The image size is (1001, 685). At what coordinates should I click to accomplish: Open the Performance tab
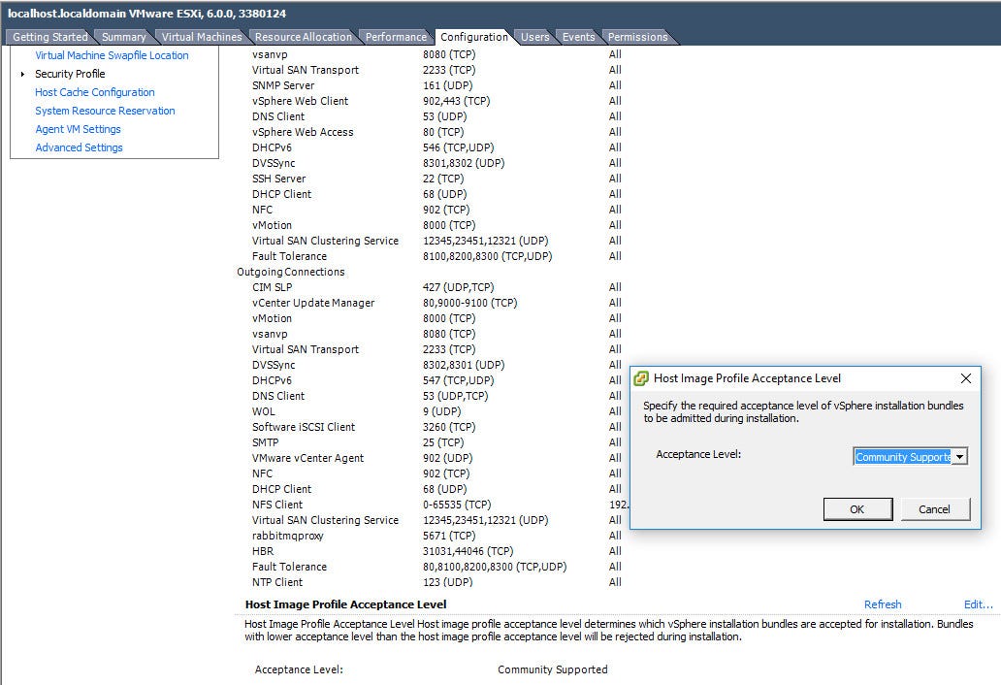(x=396, y=37)
